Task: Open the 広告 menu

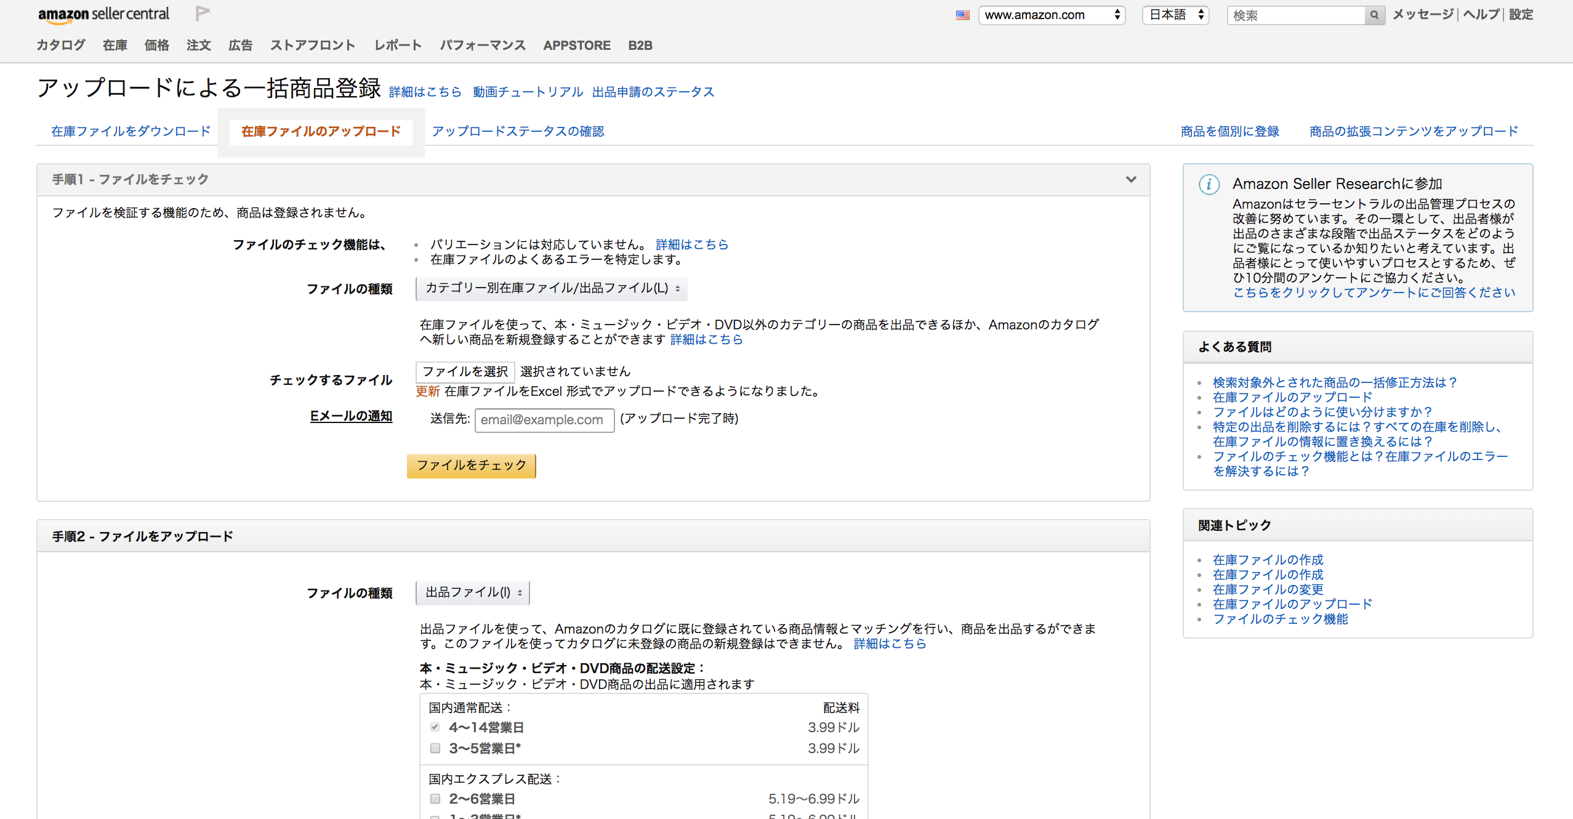Action: point(241,46)
